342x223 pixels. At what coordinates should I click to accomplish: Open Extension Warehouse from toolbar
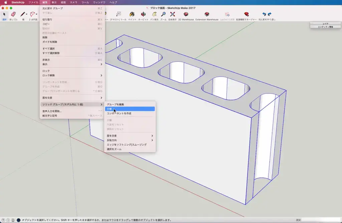click(207, 14)
